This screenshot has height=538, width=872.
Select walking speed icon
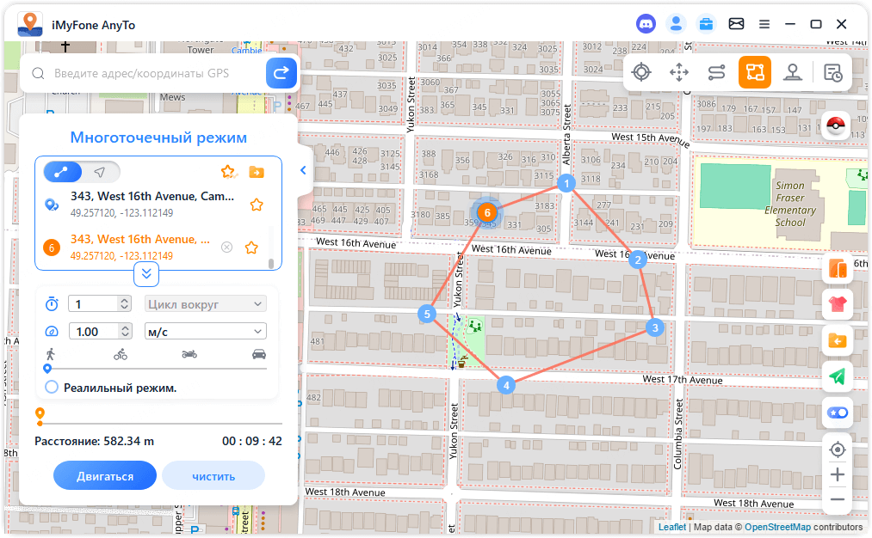click(51, 354)
